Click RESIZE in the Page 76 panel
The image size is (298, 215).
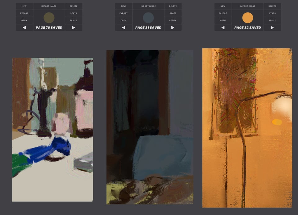74,21
